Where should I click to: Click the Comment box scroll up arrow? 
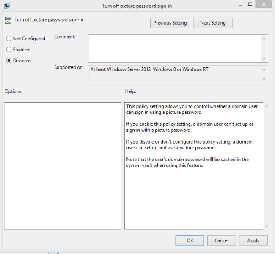click(x=264, y=39)
